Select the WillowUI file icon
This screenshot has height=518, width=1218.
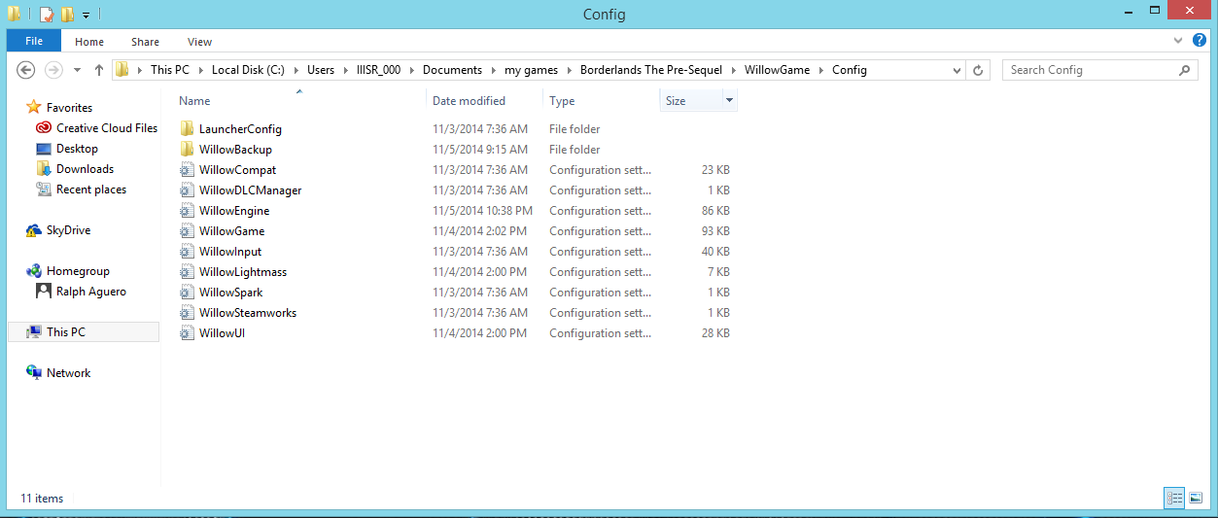pyautogui.click(x=188, y=333)
